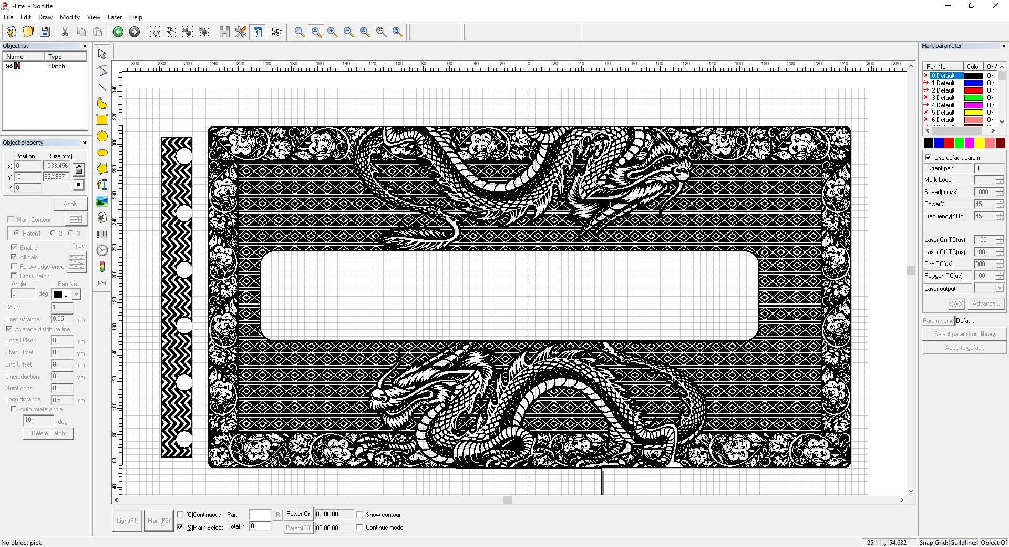
Task: Add a delay timer with the clock icon
Action: [x=102, y=250]
